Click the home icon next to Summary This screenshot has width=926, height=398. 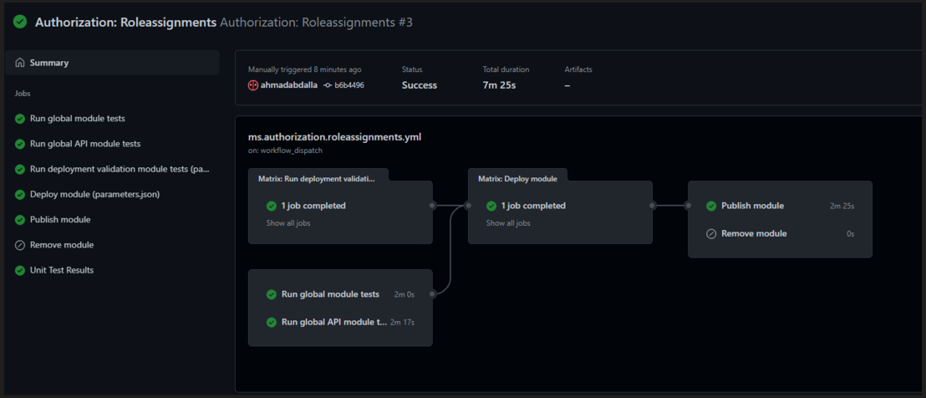(20, 63)
